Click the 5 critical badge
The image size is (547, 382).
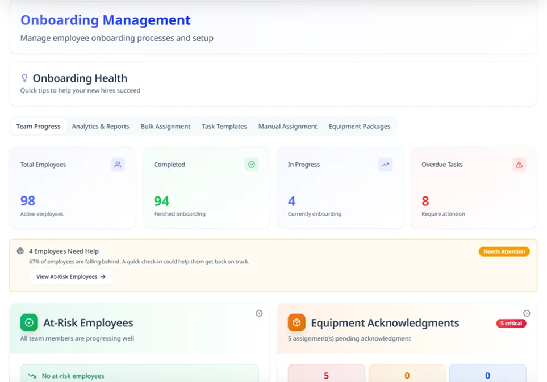click(x=511, y=324)
